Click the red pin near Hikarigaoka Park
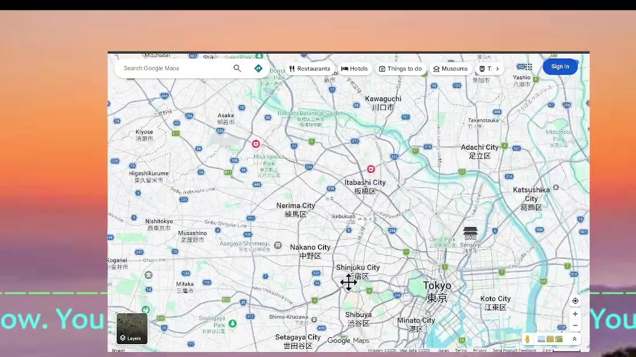Screen dimensions: 636x357 [255, 144]
